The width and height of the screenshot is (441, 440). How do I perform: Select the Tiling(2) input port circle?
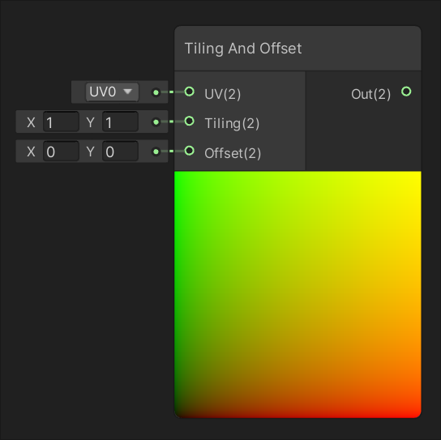[189, 122]
